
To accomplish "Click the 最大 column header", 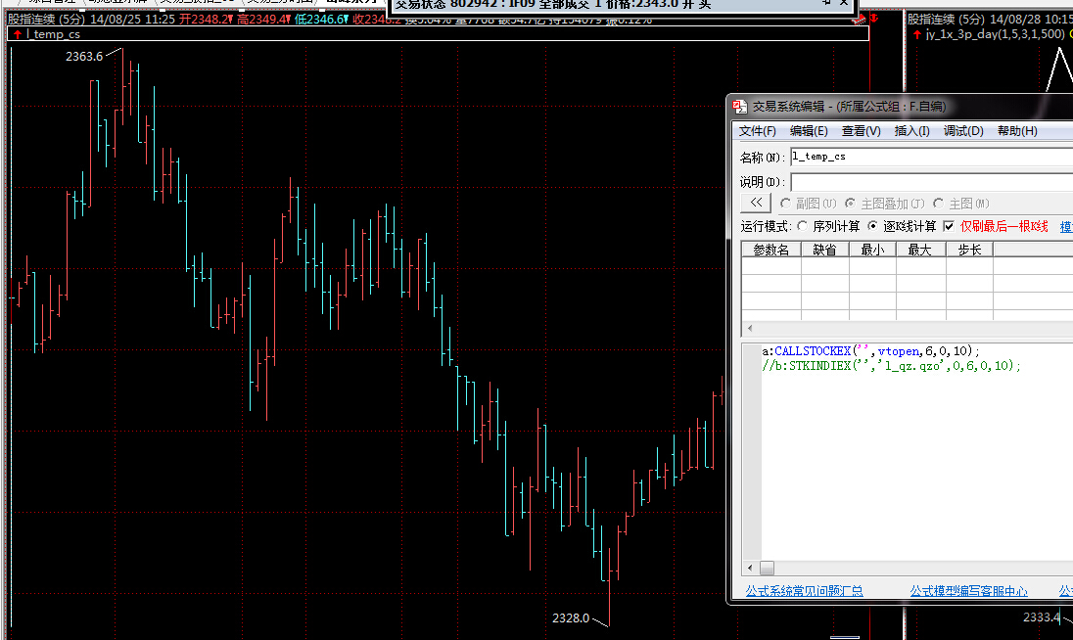I will (920, 250).
